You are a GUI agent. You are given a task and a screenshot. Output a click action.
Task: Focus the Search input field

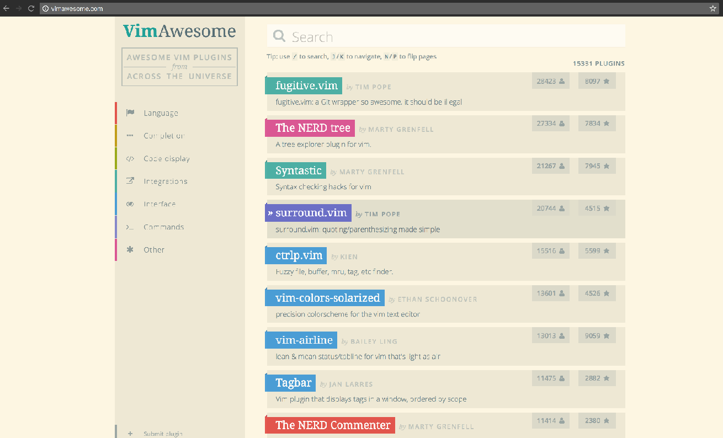[x=446, y=36]
